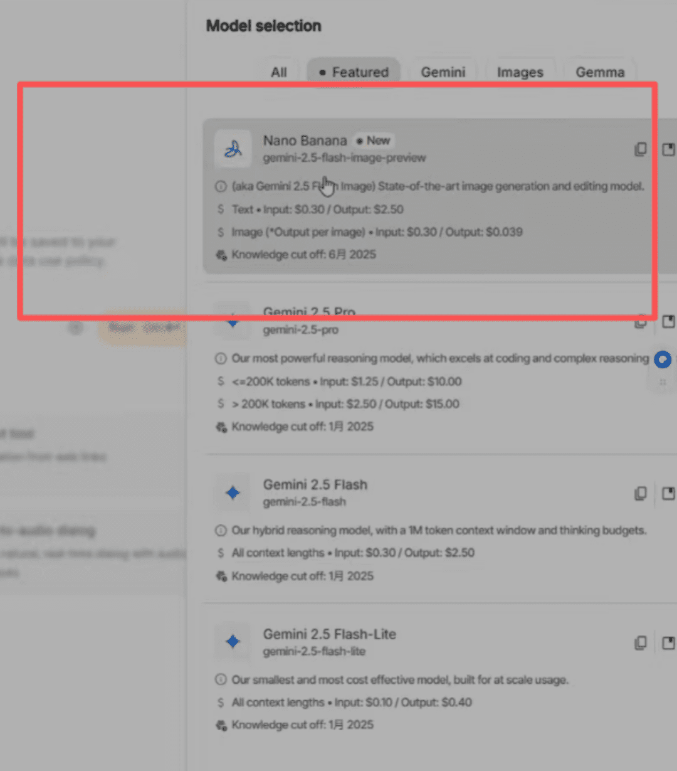The image size is (677, 771).
Task: Show the Images models tab
Action: click(x=520, y=72)
